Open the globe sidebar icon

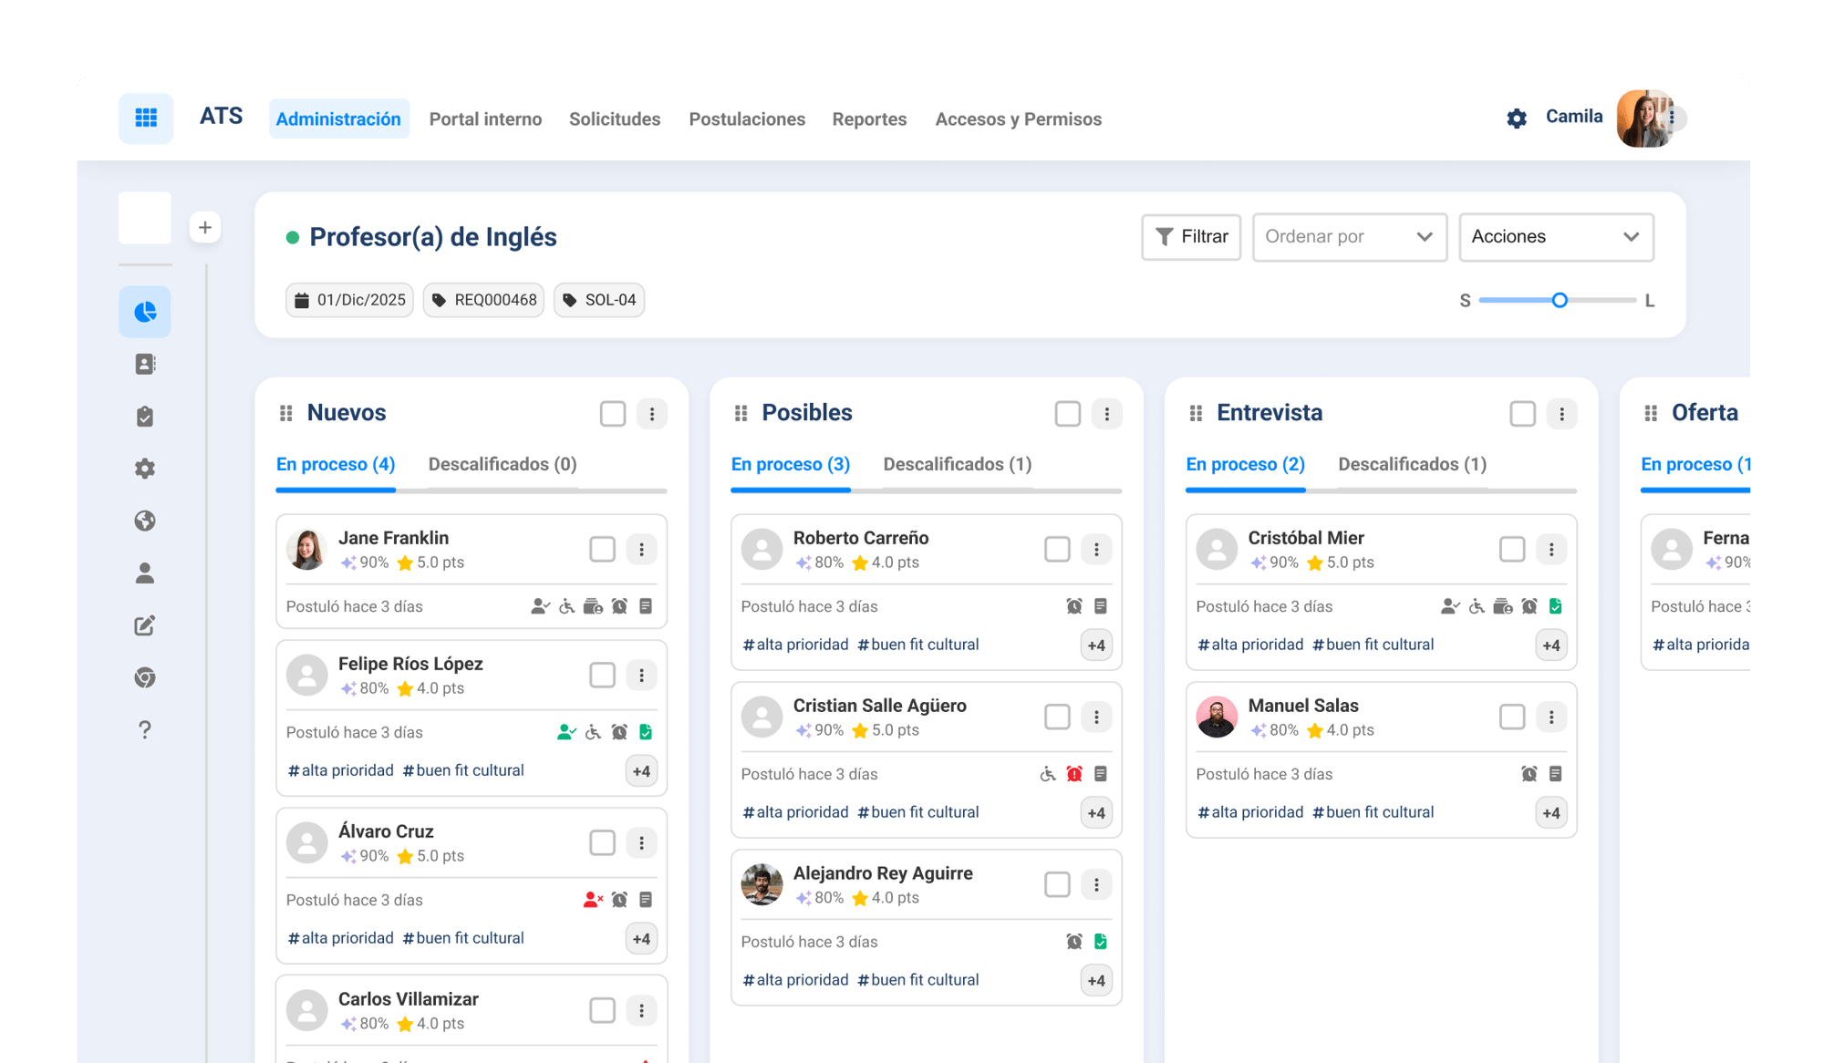tap(145, 521)
